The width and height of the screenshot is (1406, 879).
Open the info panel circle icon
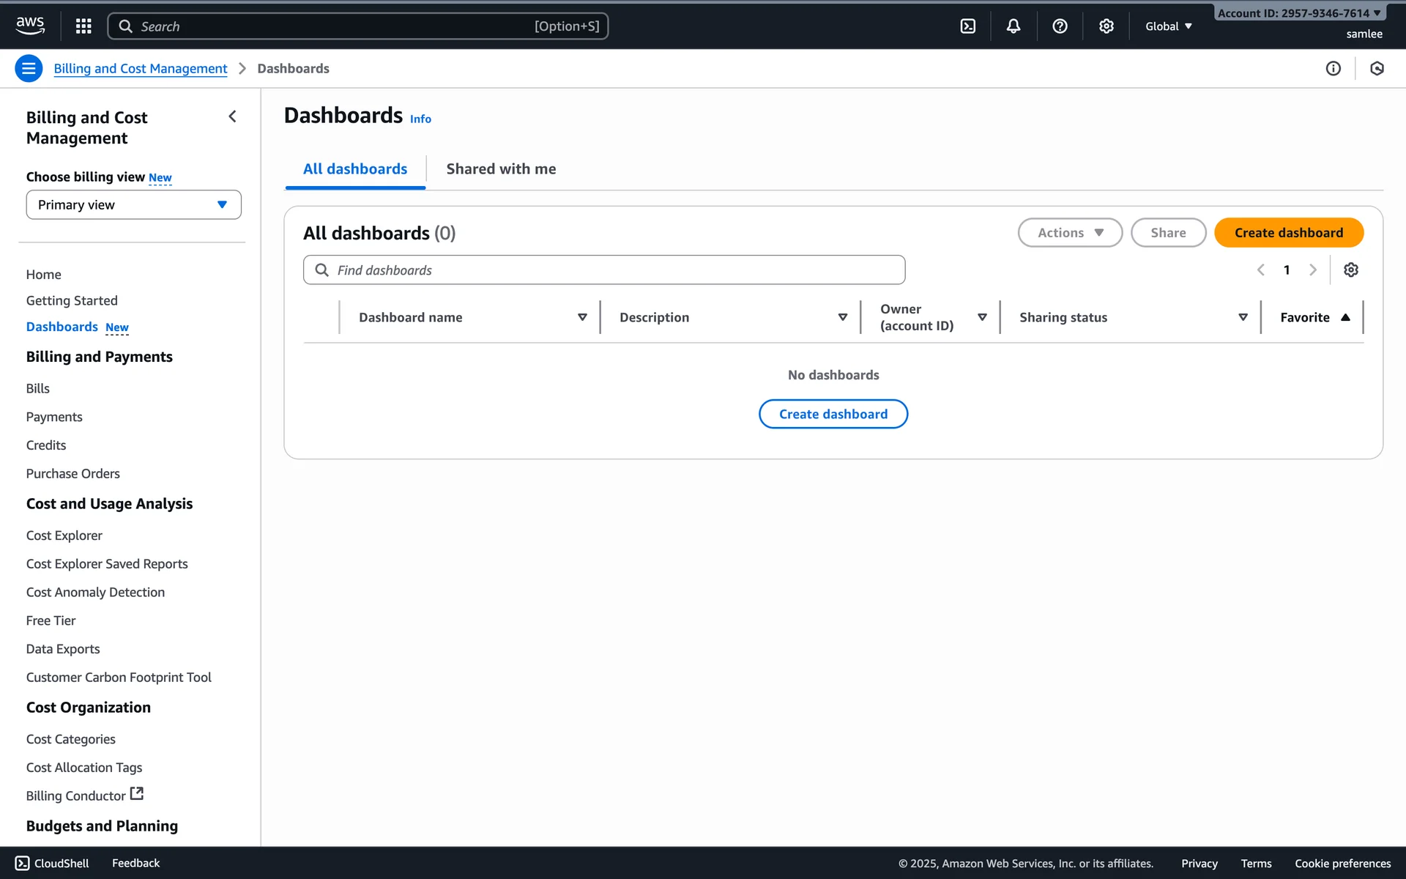point(1333,68)
